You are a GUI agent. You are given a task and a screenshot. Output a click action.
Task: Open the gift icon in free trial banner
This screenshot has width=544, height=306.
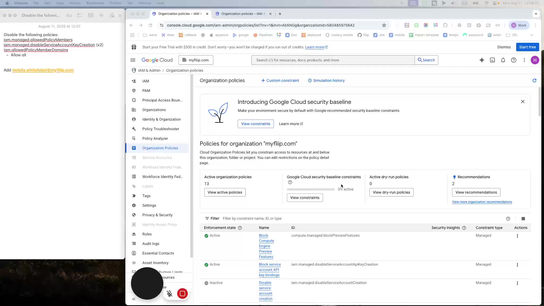pyautogui.click(x=134, y=47)
